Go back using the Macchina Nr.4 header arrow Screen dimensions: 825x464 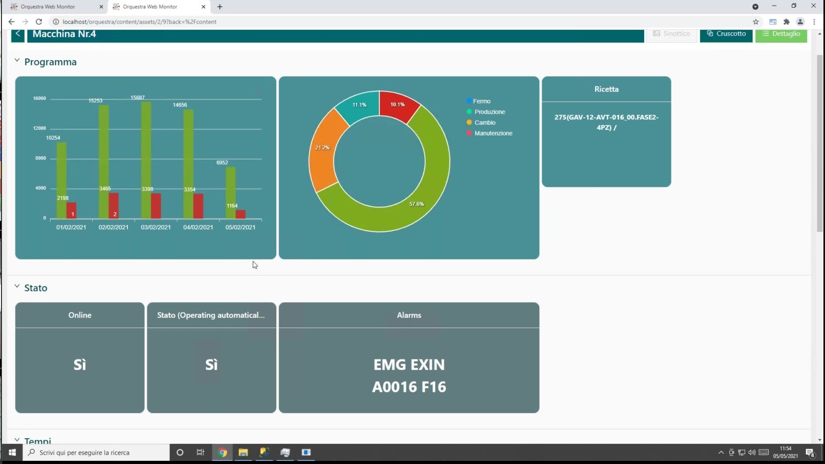(x=18, y=35)
